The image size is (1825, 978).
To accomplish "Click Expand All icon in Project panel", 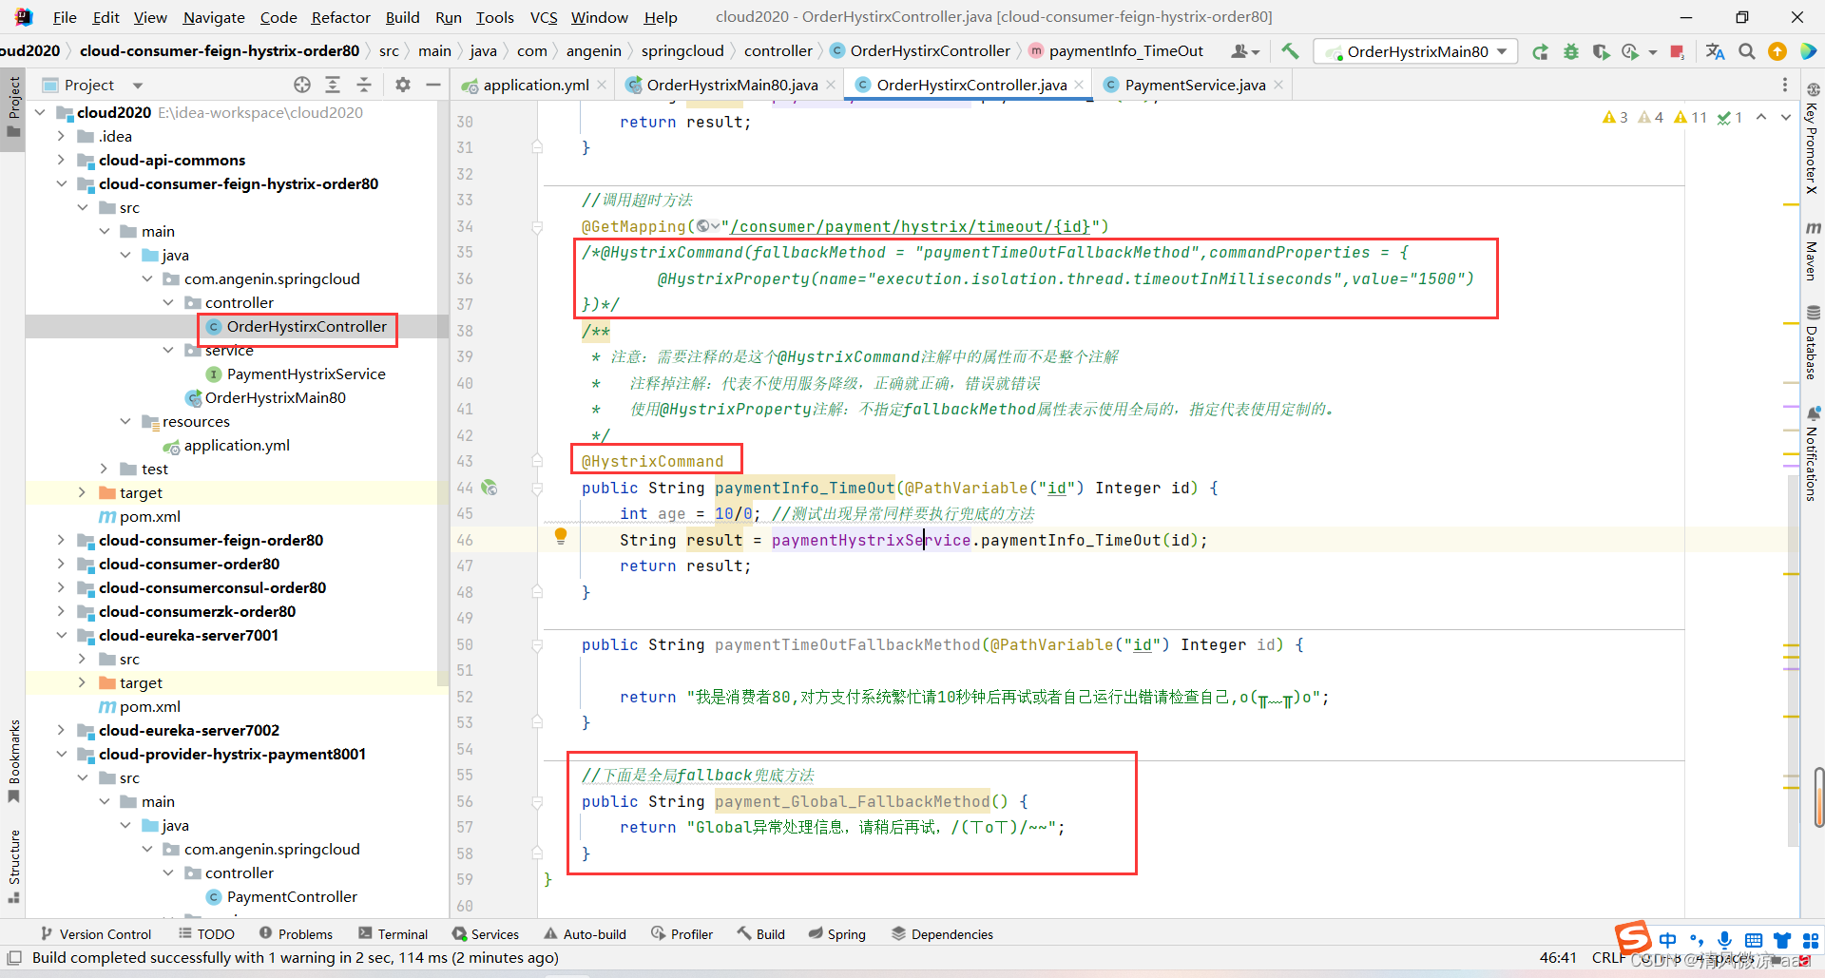I will (333, 85).
